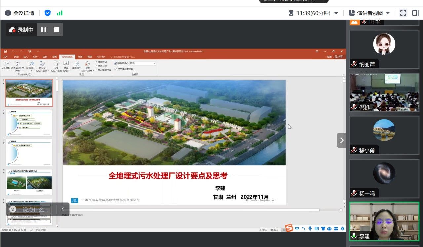Click the blue security shield icon

(x=48, y=13)
